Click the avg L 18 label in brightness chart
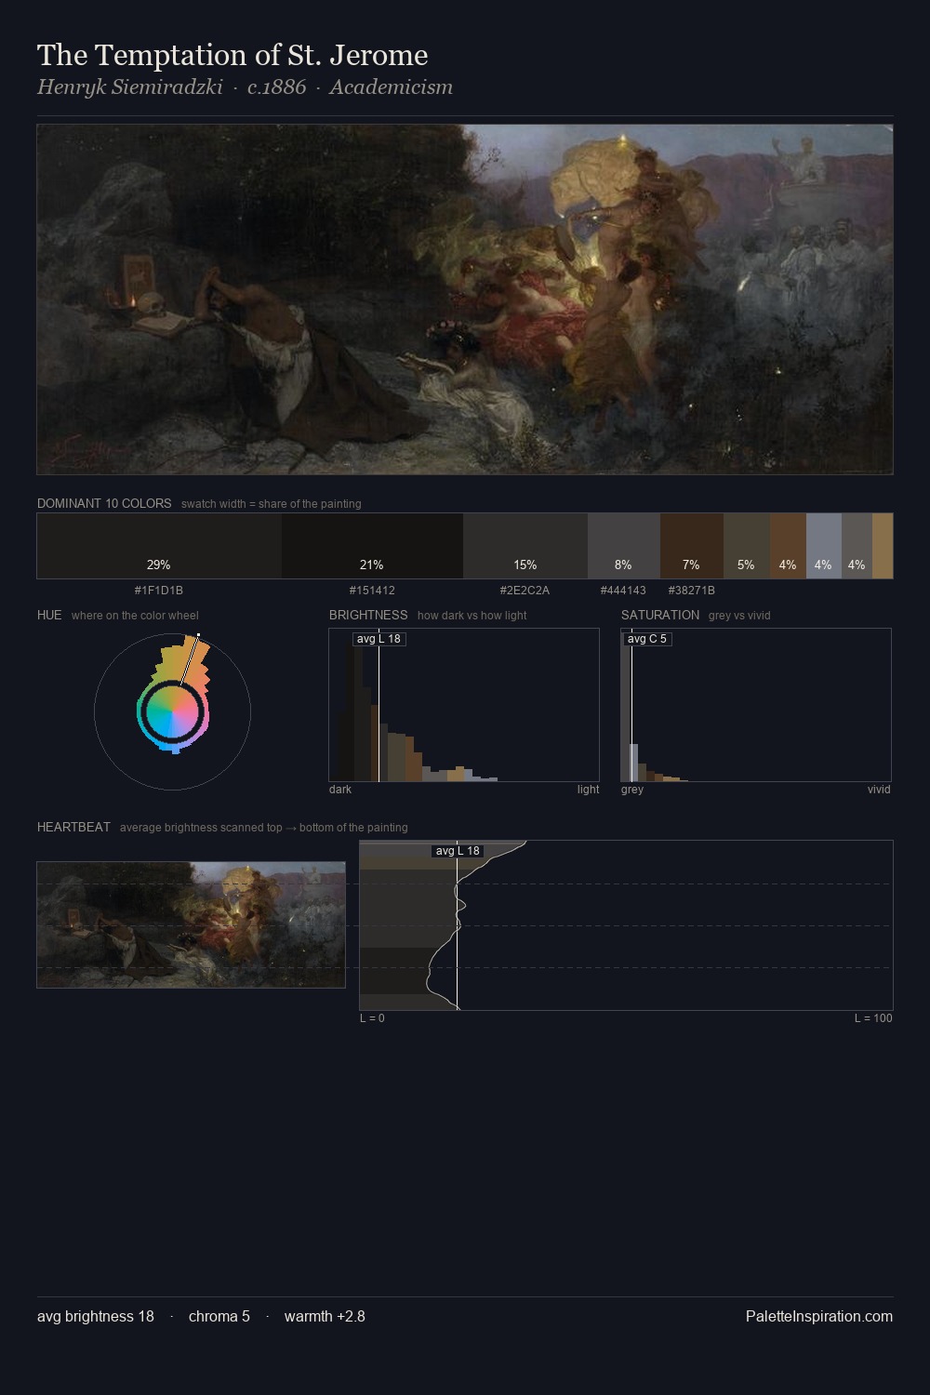Screen dimensions: 930x1395 coord(379,639)
